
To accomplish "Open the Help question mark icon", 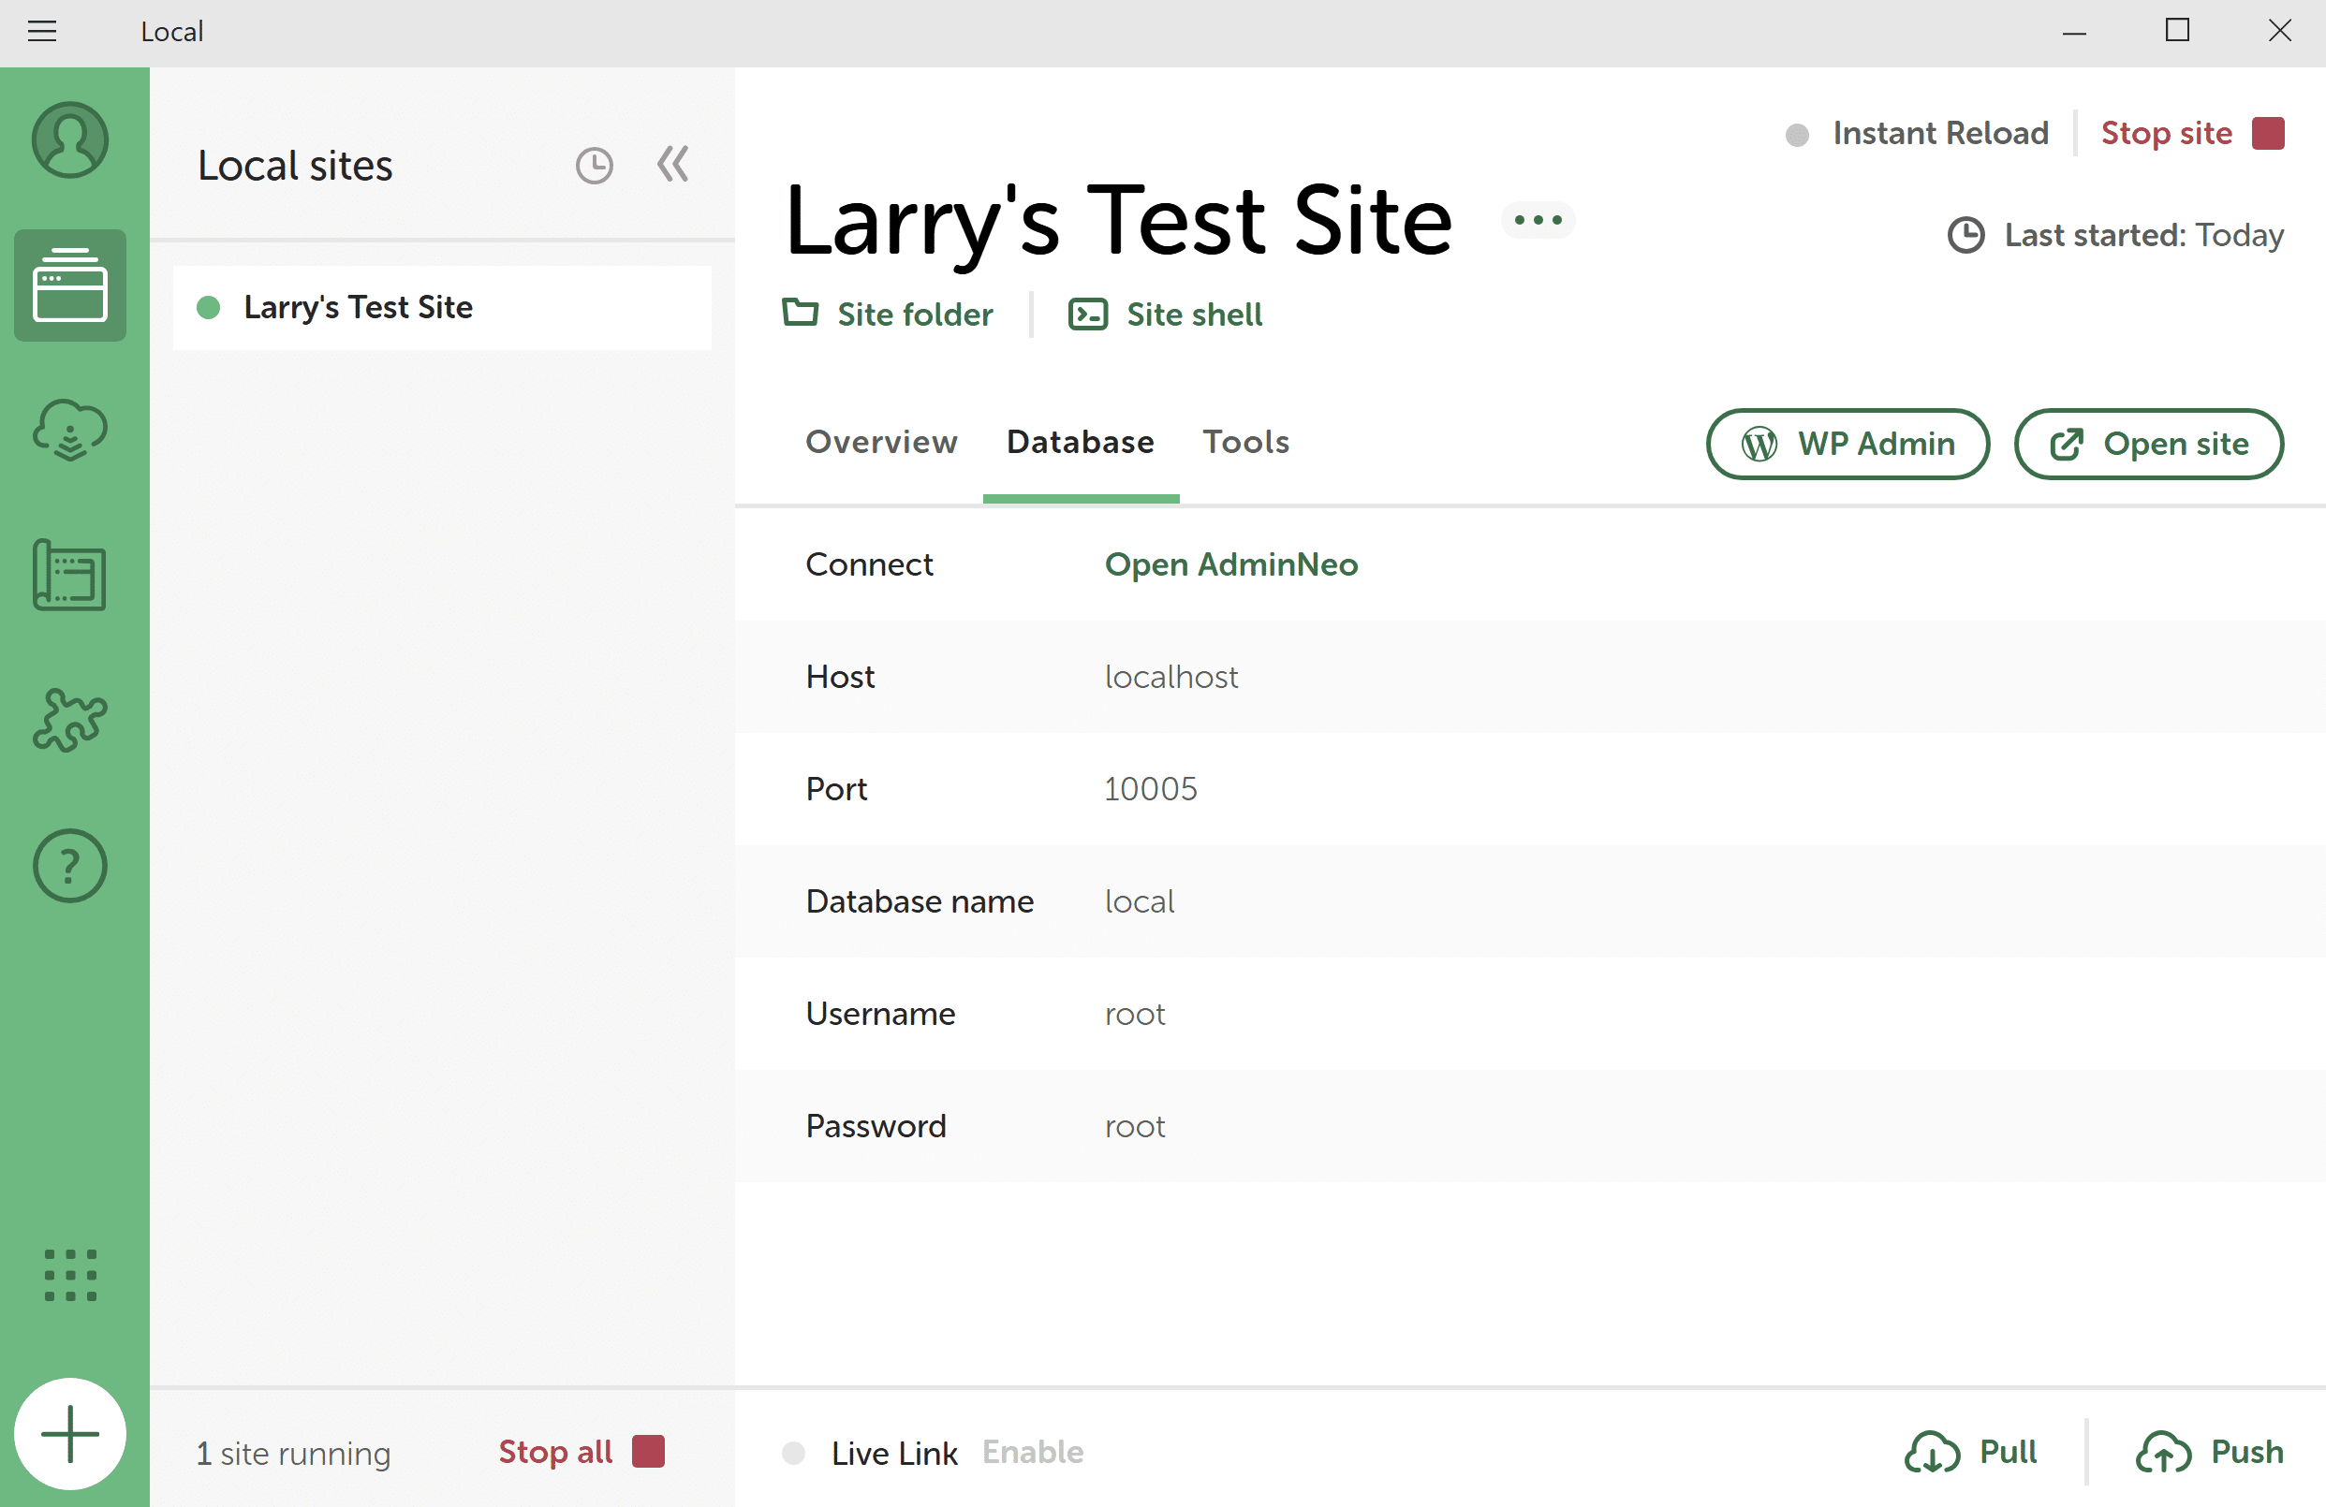I will click(69, 867).
